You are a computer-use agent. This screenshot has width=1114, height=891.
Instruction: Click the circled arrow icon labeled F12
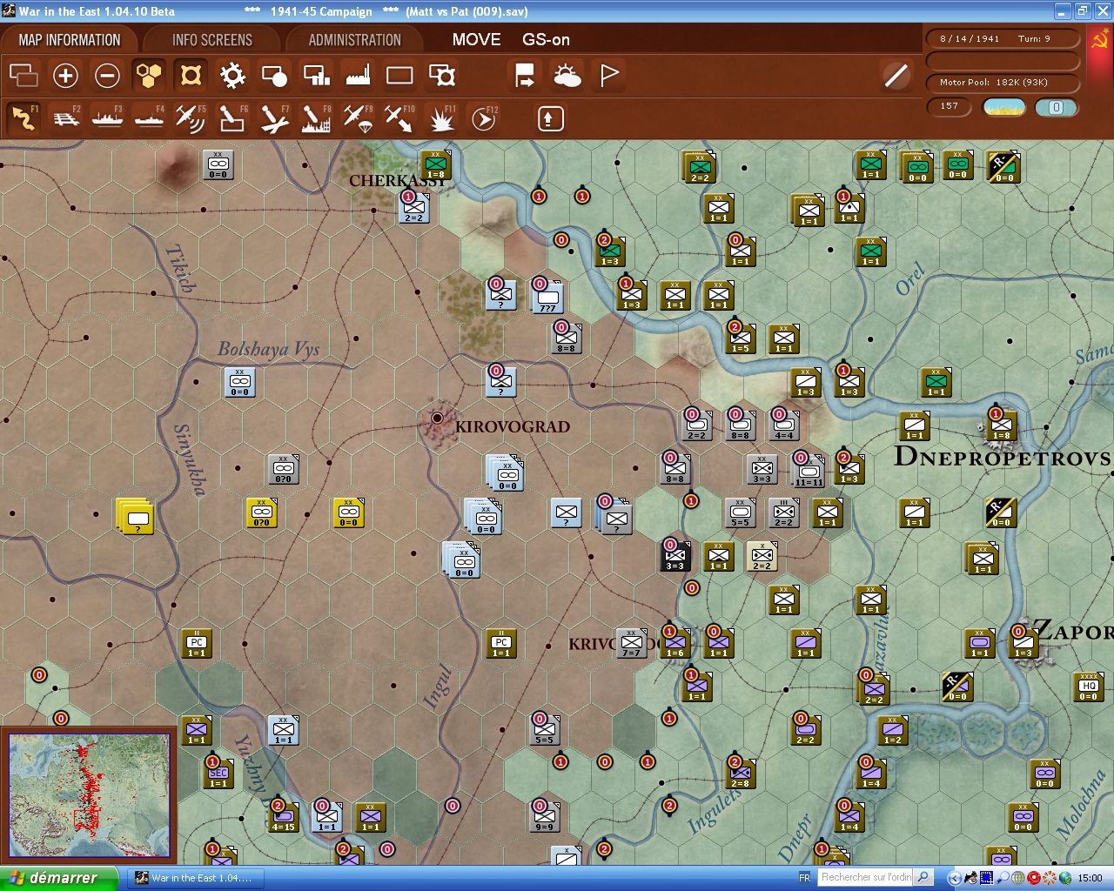(x=483, y=118)
